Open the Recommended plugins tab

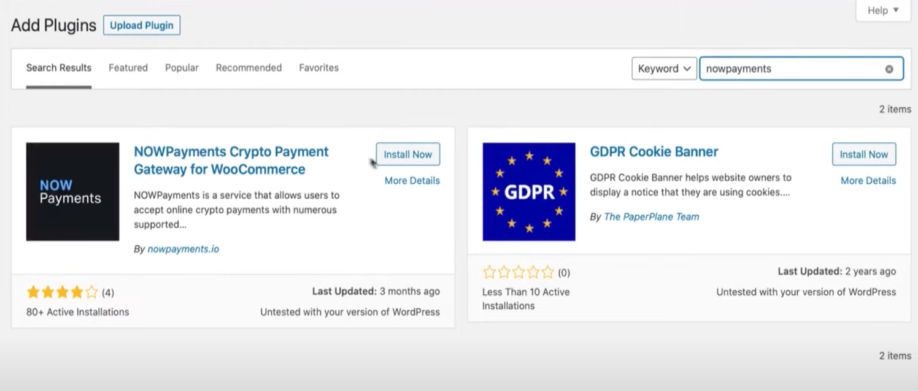click(x=249, y=68)
